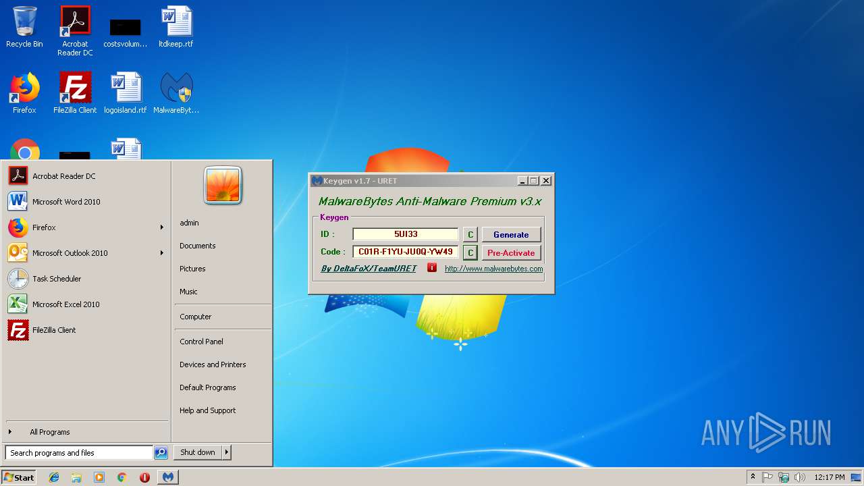Viewport: 864px width, 486px height.
Task: Open the Recycle Bin desktop icon
Action: pyautogui.click(x=24, y=27)
